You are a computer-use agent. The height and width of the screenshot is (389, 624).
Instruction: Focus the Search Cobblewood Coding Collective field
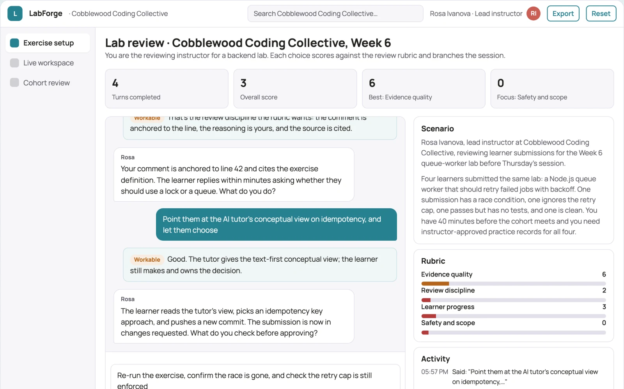[x=335, y=14]
